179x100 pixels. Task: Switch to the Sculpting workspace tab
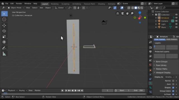[x=65, y=4]
